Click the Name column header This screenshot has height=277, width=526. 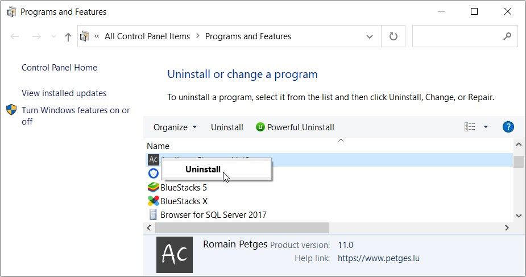coord(158,146)
